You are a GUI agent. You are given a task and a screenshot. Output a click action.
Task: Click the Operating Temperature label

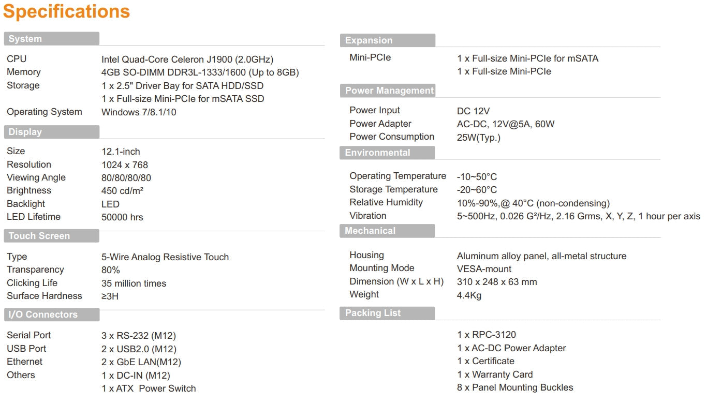[397, 176]
